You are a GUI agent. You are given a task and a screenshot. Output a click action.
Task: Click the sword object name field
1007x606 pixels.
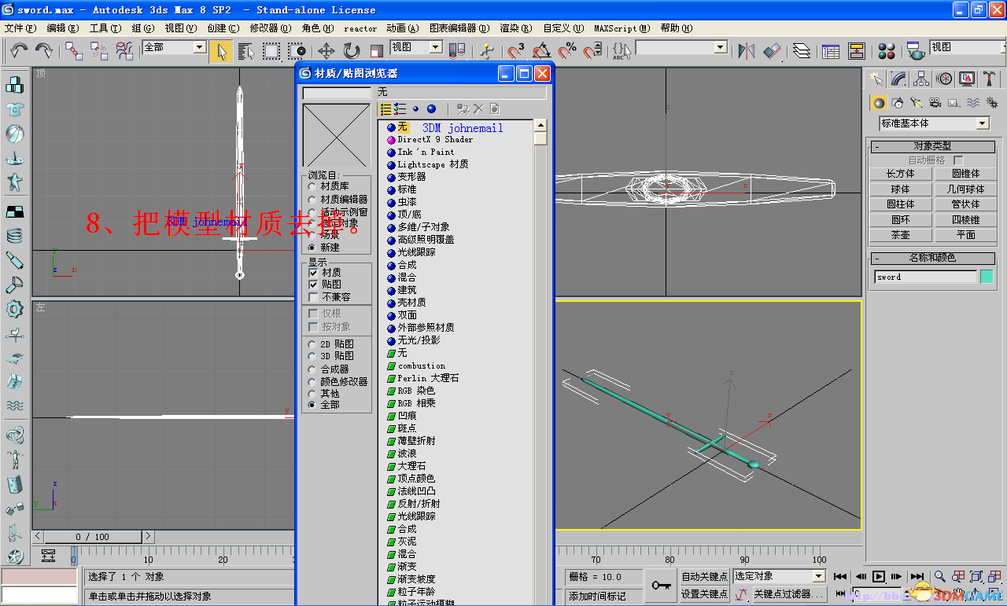pos(925,277)
